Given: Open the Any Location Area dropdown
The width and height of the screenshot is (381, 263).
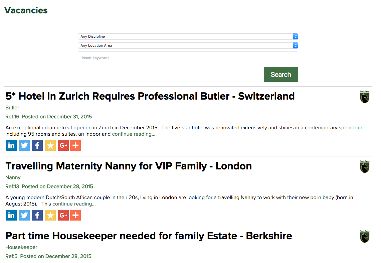Looking at the screenshot, I should click(188, 45).
